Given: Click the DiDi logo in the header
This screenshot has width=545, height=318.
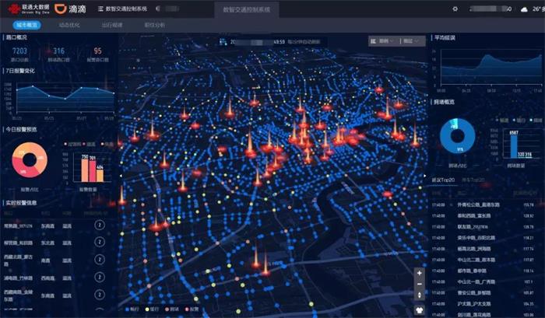Looking at the screenshot, I should 72,9.
